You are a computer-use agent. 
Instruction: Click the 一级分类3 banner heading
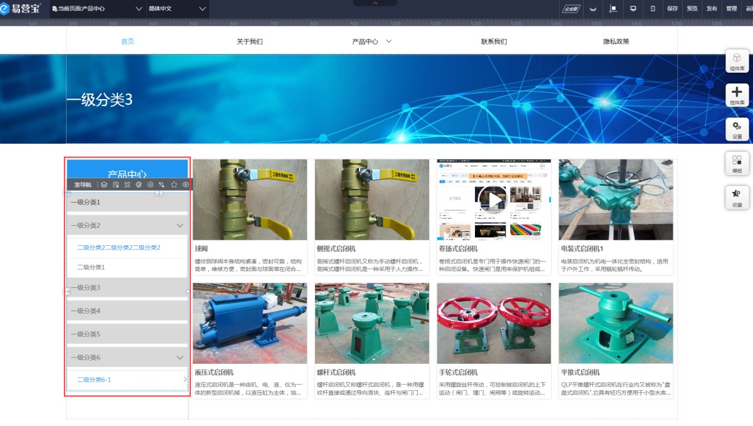[x=99, y=100]
